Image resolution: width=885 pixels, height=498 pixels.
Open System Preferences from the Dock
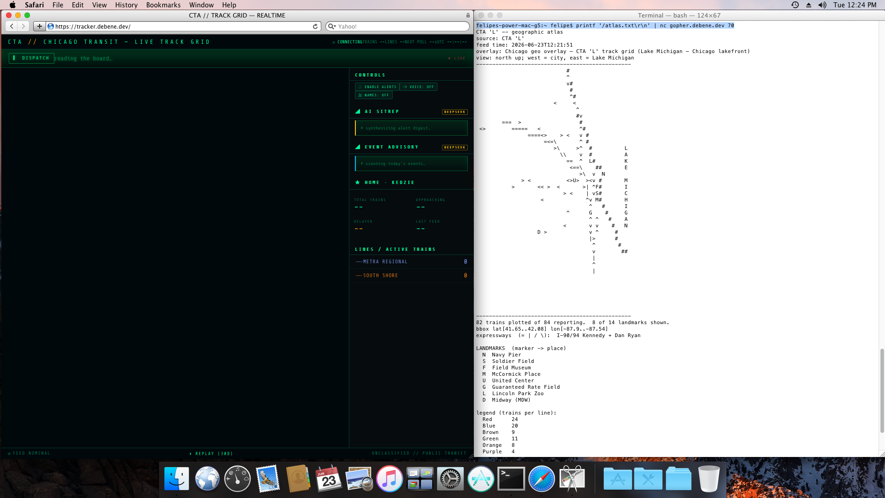point(450,479)
